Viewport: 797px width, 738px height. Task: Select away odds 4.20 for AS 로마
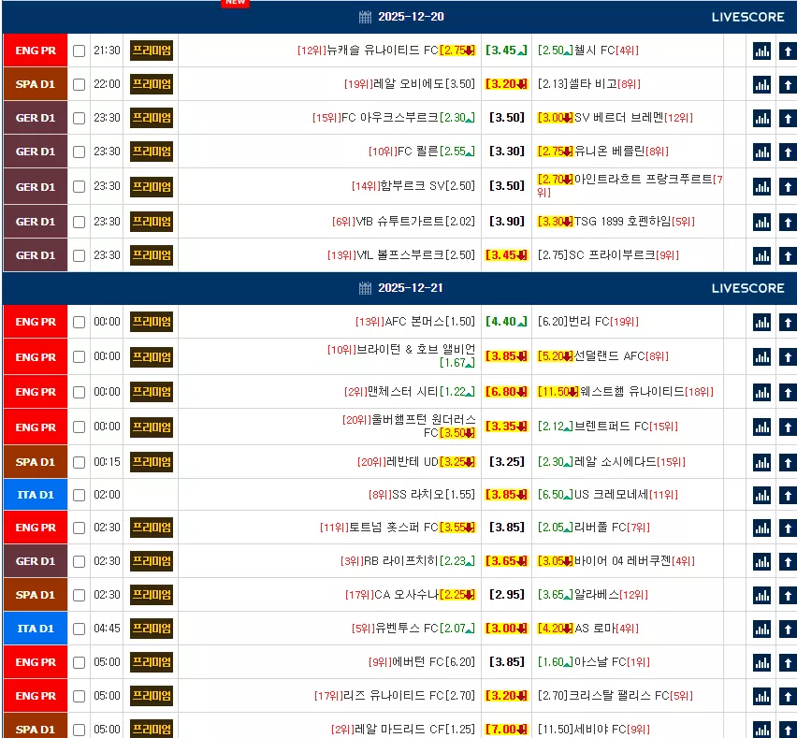click(555, 629)
